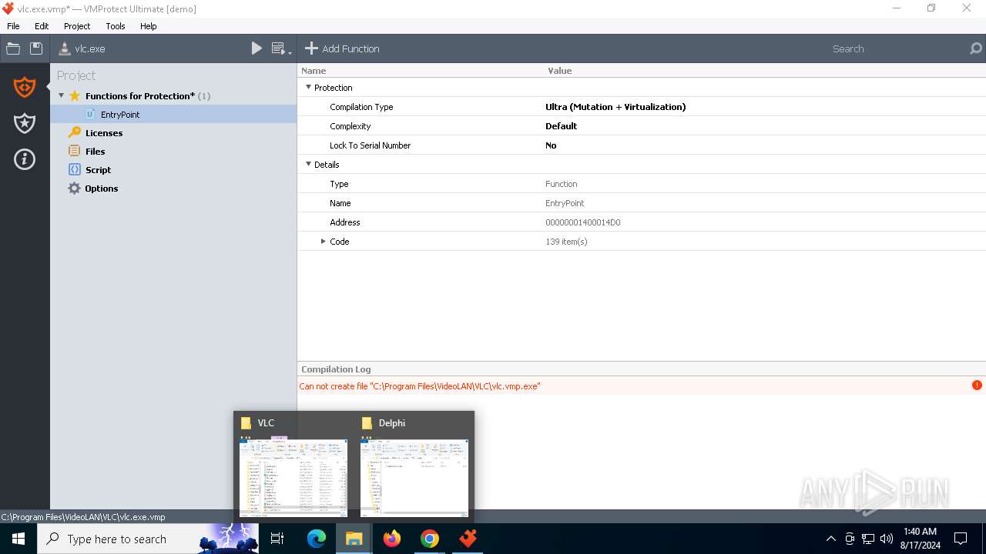Open the volume speaker tray icon
This screenshot has height=554, width=986.
[887, 539]
